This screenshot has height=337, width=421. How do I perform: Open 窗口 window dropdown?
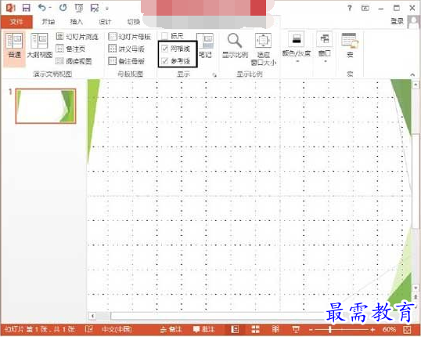click(x=324, y=47)
